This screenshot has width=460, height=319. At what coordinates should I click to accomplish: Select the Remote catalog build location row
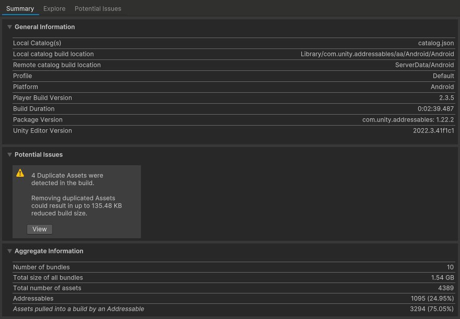233,65
